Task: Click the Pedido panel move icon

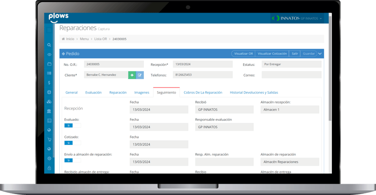Action: pyautogui.click(x=63, y=54)
